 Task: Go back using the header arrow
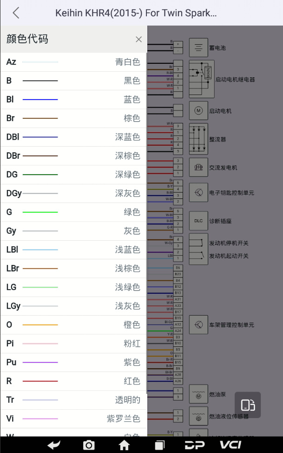16,13
